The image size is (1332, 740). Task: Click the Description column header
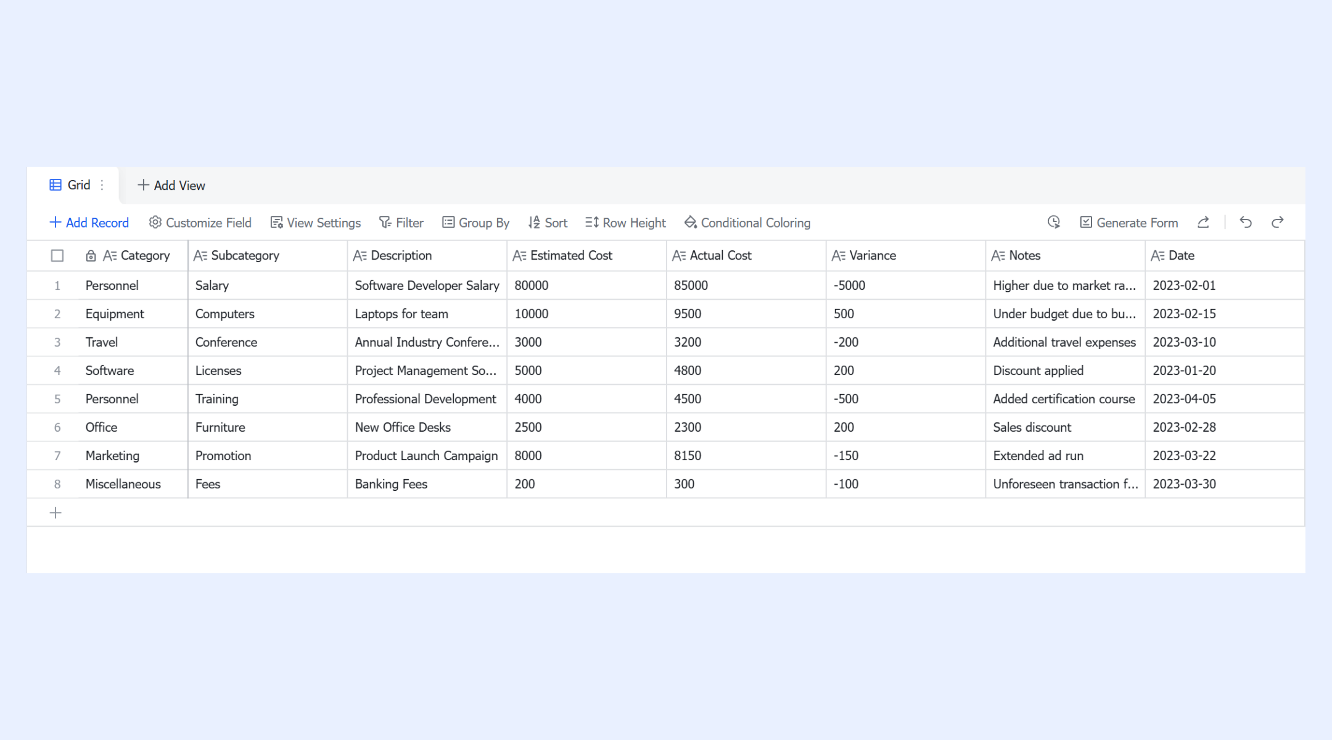point(427,255)
